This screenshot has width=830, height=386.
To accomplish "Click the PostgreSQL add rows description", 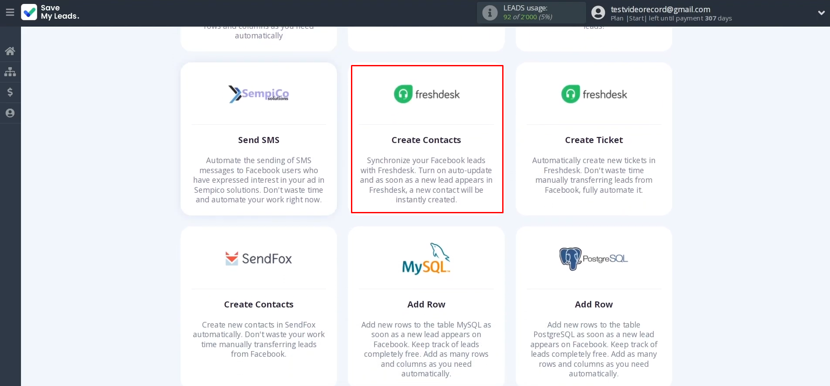I will tap(594, 349).
